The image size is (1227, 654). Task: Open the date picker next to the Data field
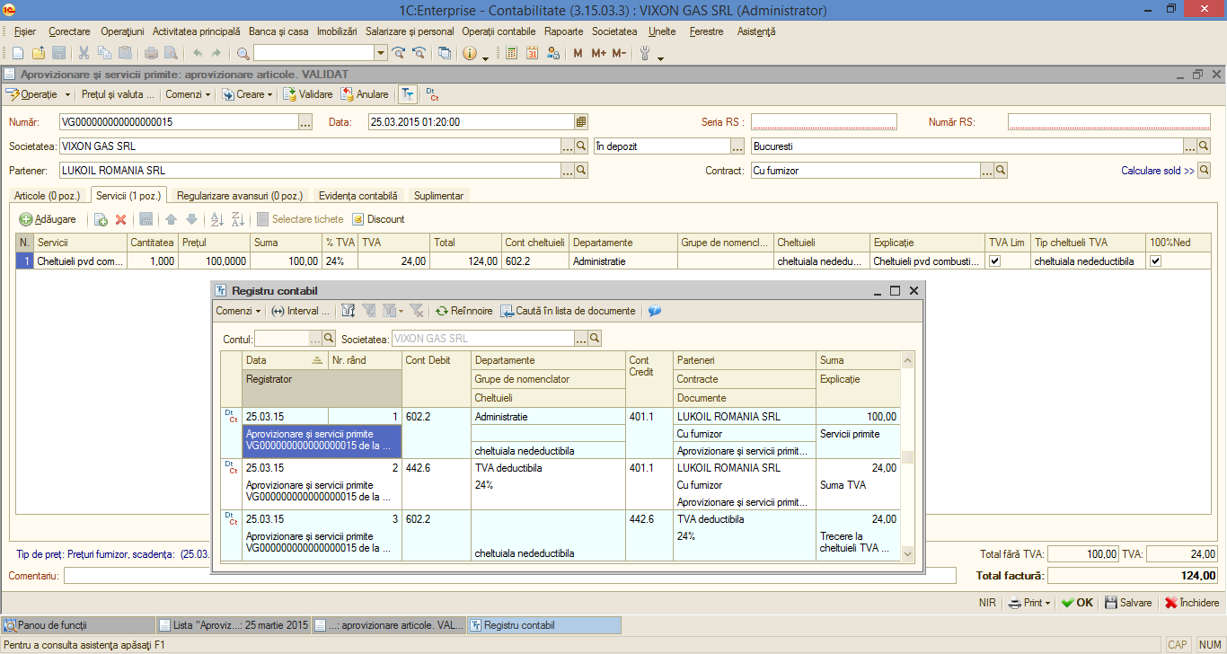click(x=581, y=122)
